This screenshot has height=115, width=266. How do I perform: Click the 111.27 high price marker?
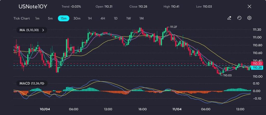[174, 27]
